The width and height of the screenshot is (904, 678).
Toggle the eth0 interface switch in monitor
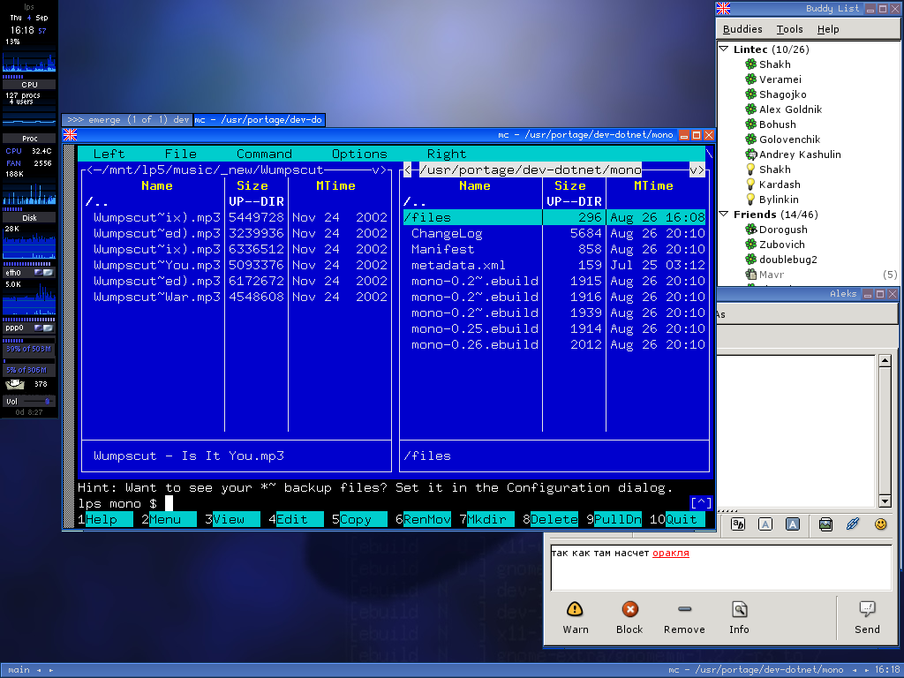(x=41, y=273)
